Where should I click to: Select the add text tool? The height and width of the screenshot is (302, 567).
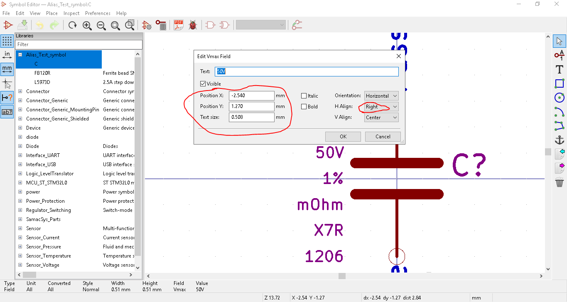point(559,69)
